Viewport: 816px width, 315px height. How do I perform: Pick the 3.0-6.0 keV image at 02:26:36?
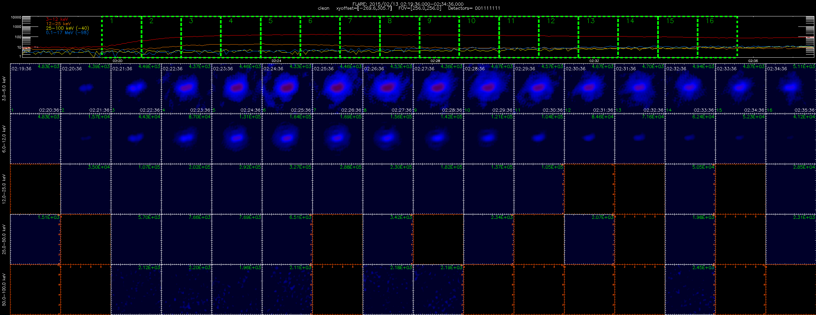point(388,88)
